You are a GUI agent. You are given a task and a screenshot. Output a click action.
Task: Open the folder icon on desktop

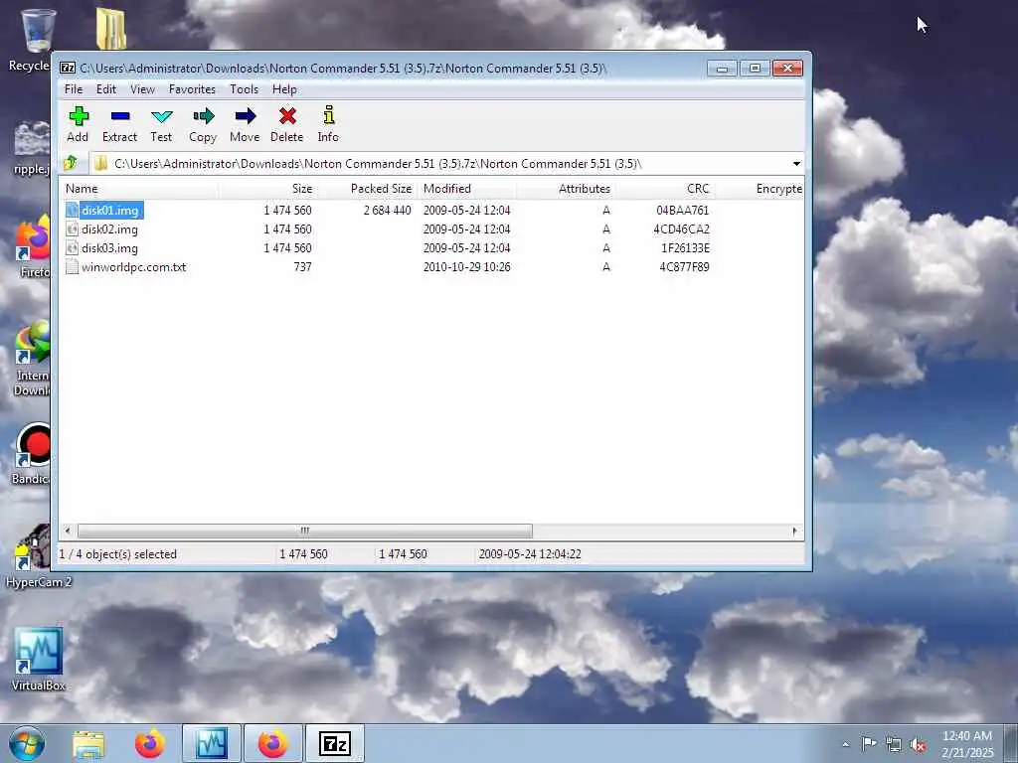point(111,29)
